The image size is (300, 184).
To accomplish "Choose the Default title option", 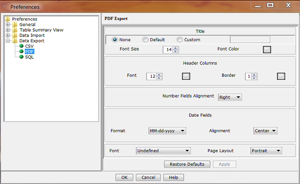I will tap(145, 39).
